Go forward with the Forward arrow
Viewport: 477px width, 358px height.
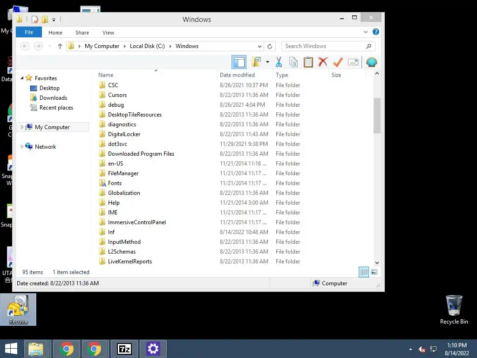tap(38, 46)
